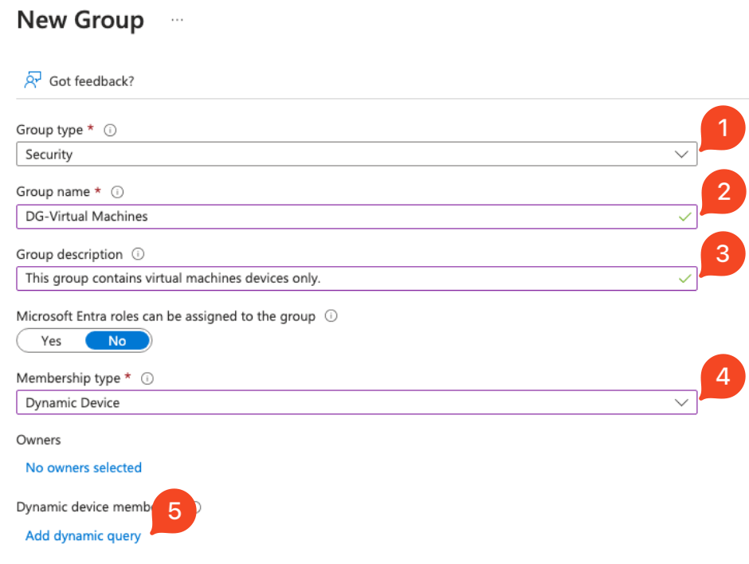Image resolution: width=749 pixels, height=564 pixels.
Task: Click the Membership type info icon
Action: coord(147,378)
